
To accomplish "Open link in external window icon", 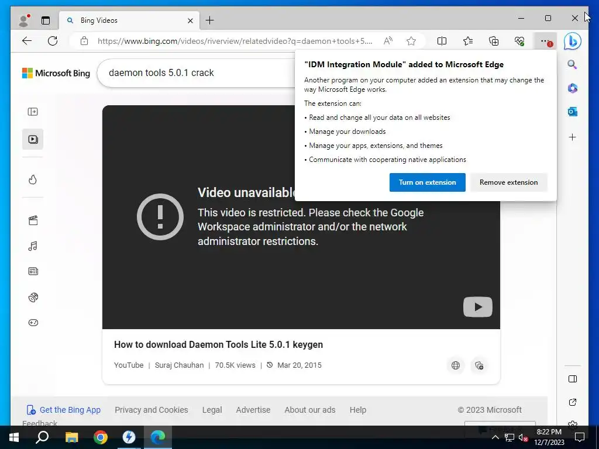I will 572,402.
